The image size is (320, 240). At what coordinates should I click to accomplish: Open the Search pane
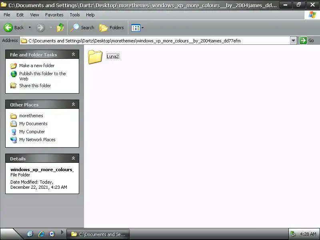82,28
